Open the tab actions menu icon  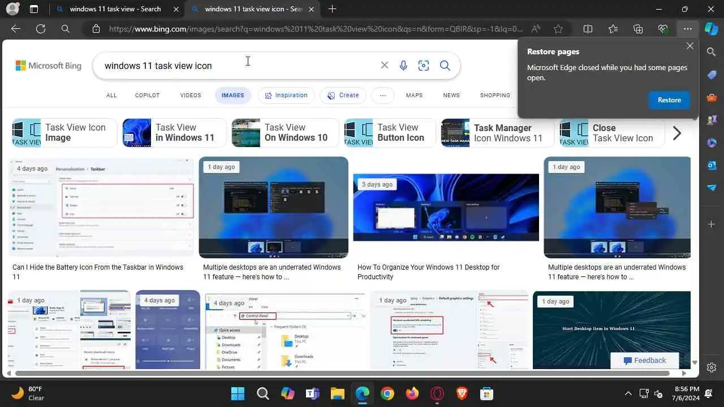pos(34,9)
